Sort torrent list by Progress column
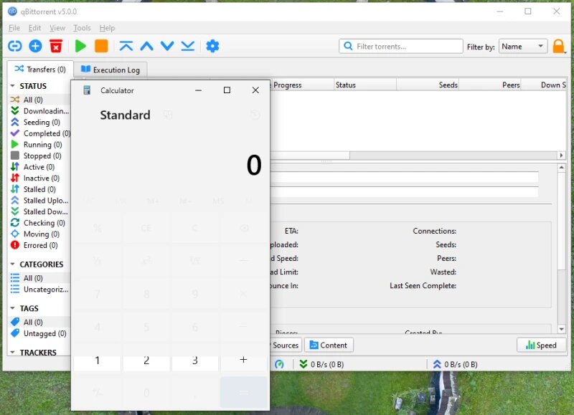This screenshot has height=415, width=574. (302, 85)
